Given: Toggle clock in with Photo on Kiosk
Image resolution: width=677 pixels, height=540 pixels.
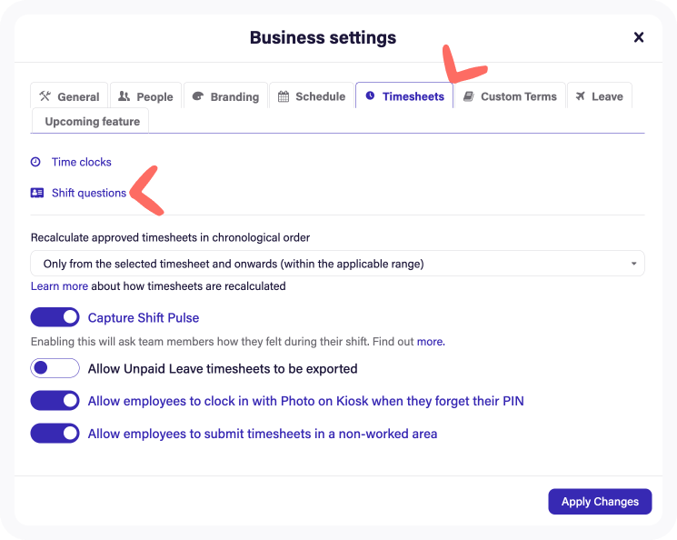Looking at the screenshot, I should (x=55, y=401).
